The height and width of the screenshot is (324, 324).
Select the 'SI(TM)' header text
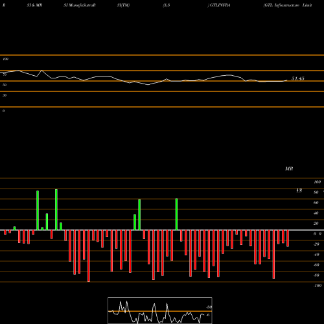tap(123, 5)
